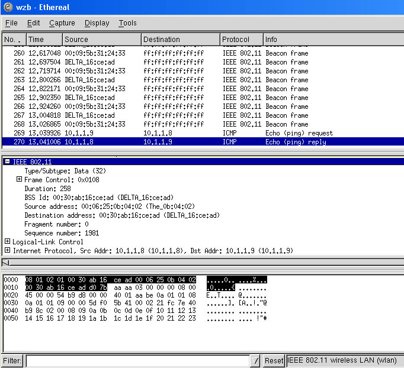This screenshot has height=368, width=404.
Task: Select packet 262 Beacon frame row
Action: point(203,71)
